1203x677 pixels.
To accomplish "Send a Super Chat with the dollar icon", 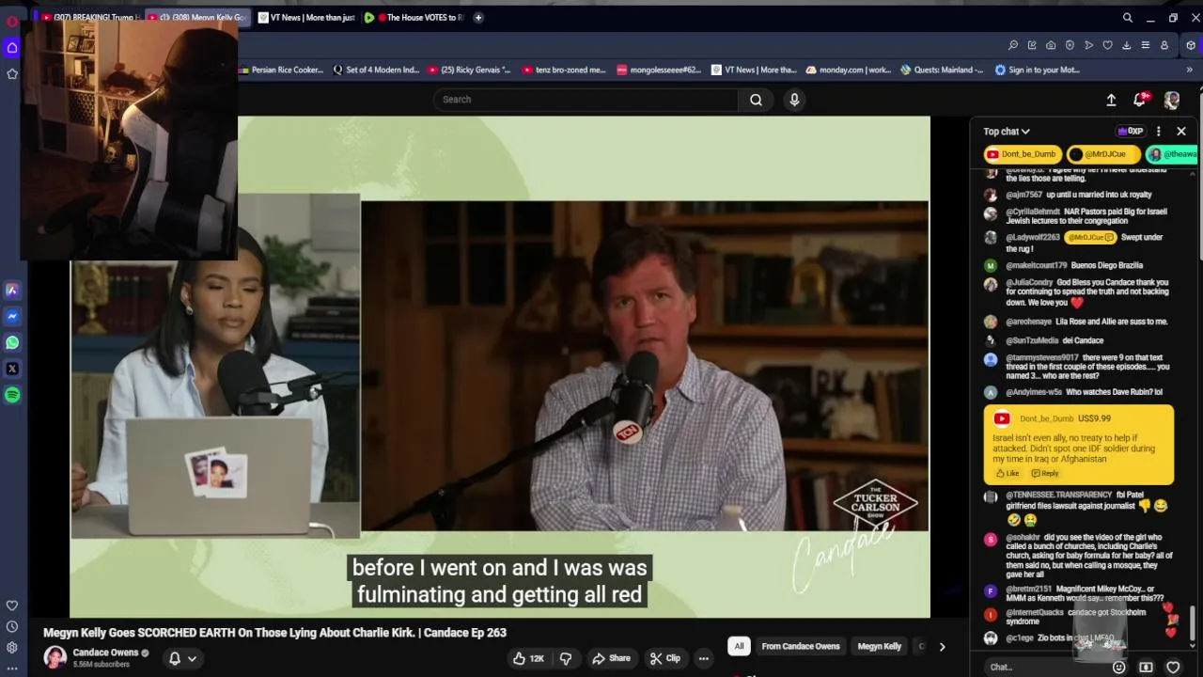I will point(1146,667).
